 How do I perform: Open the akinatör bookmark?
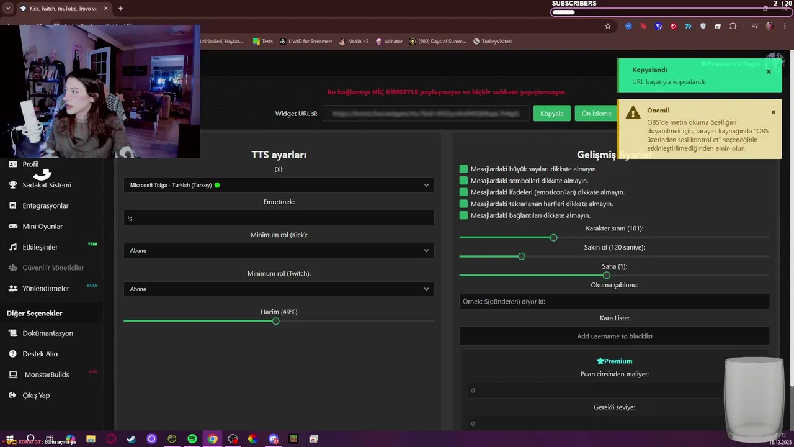click(x=389, y=42)
